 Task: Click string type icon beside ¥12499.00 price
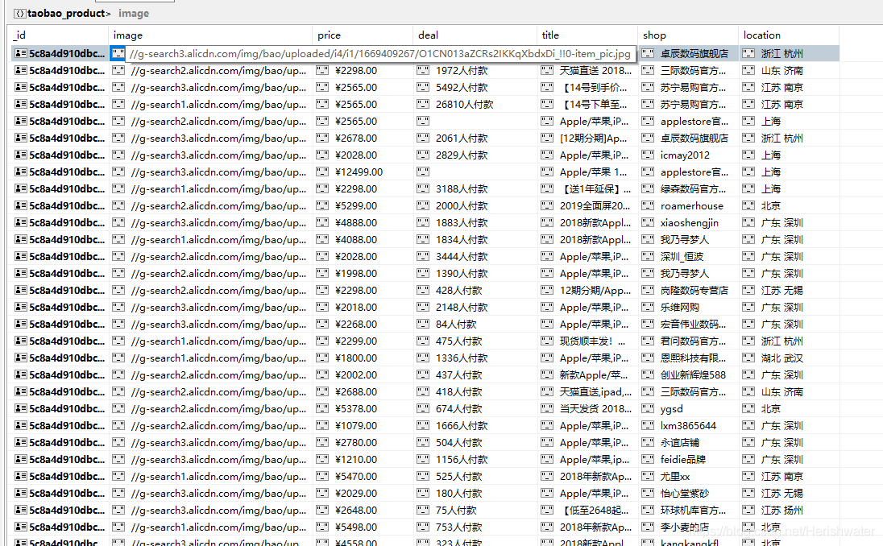(322, 172)
